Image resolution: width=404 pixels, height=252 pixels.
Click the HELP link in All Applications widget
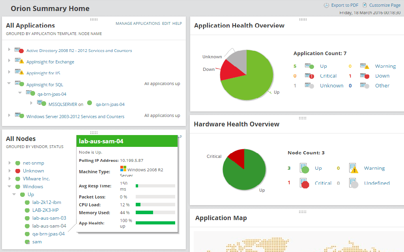(x=177, y=23)
